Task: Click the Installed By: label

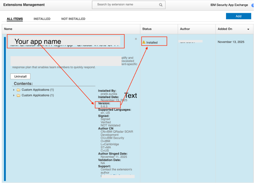Action: click(107, 91)
